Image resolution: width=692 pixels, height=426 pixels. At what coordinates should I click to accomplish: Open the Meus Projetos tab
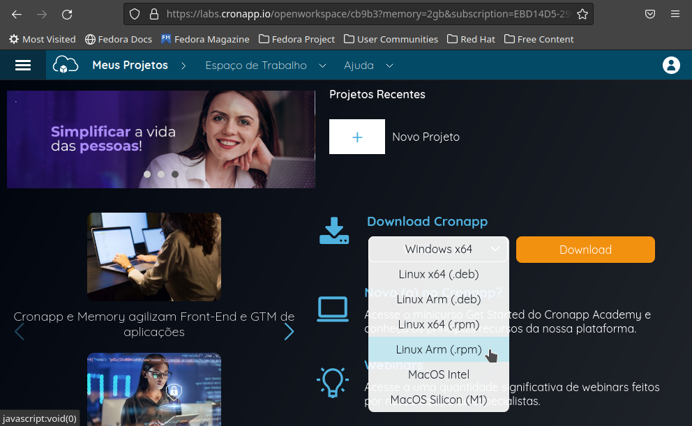[x=130, y=66]
